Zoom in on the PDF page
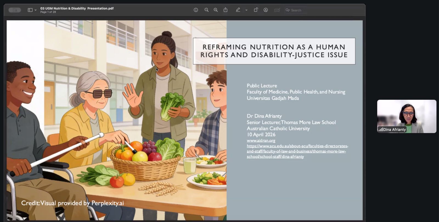This screenshot has height=222, width=439. (x=216, y=10)
